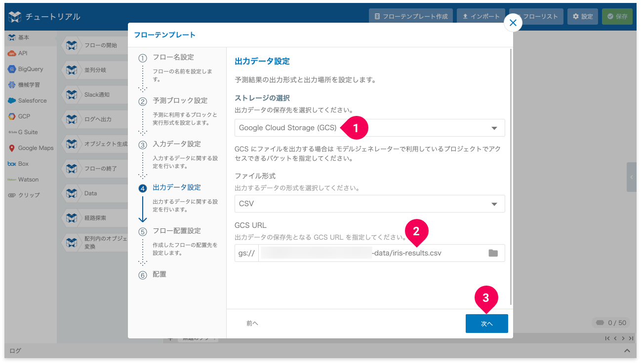Open the BigQuery category in sidebar
Image resolution: width=641 pixels, height=364 pixels.
(30, 69)
